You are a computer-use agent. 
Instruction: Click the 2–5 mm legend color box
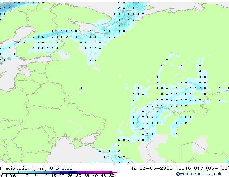(31, 172)
